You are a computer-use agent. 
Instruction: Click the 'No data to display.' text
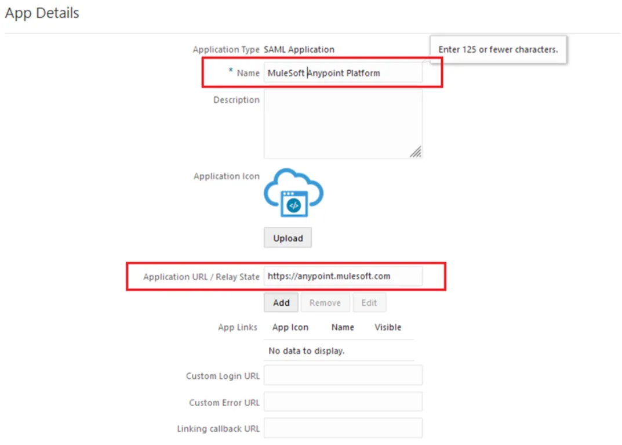tap(306, 350)
